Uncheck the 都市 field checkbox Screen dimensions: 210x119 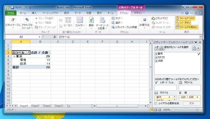tap(156, 54)
